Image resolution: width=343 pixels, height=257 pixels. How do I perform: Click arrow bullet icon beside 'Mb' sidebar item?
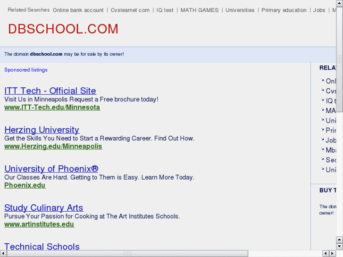click(322, 149)
